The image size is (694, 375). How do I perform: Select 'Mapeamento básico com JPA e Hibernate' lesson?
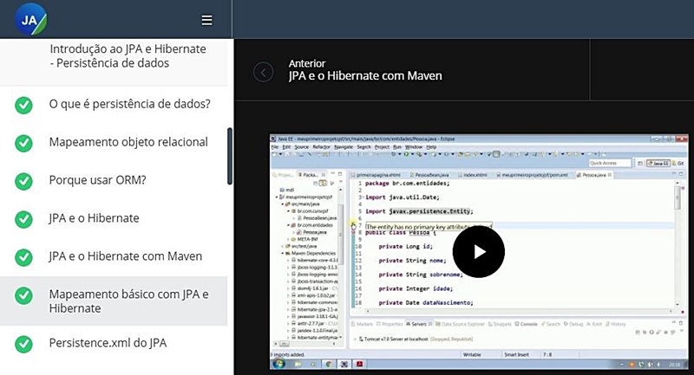tap(128, 301)
